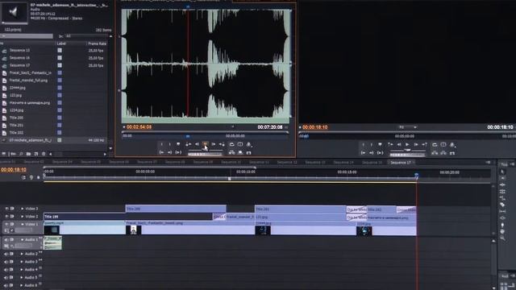
Task: Mute the Audio 3 track speaker
Action: point(6,262)
